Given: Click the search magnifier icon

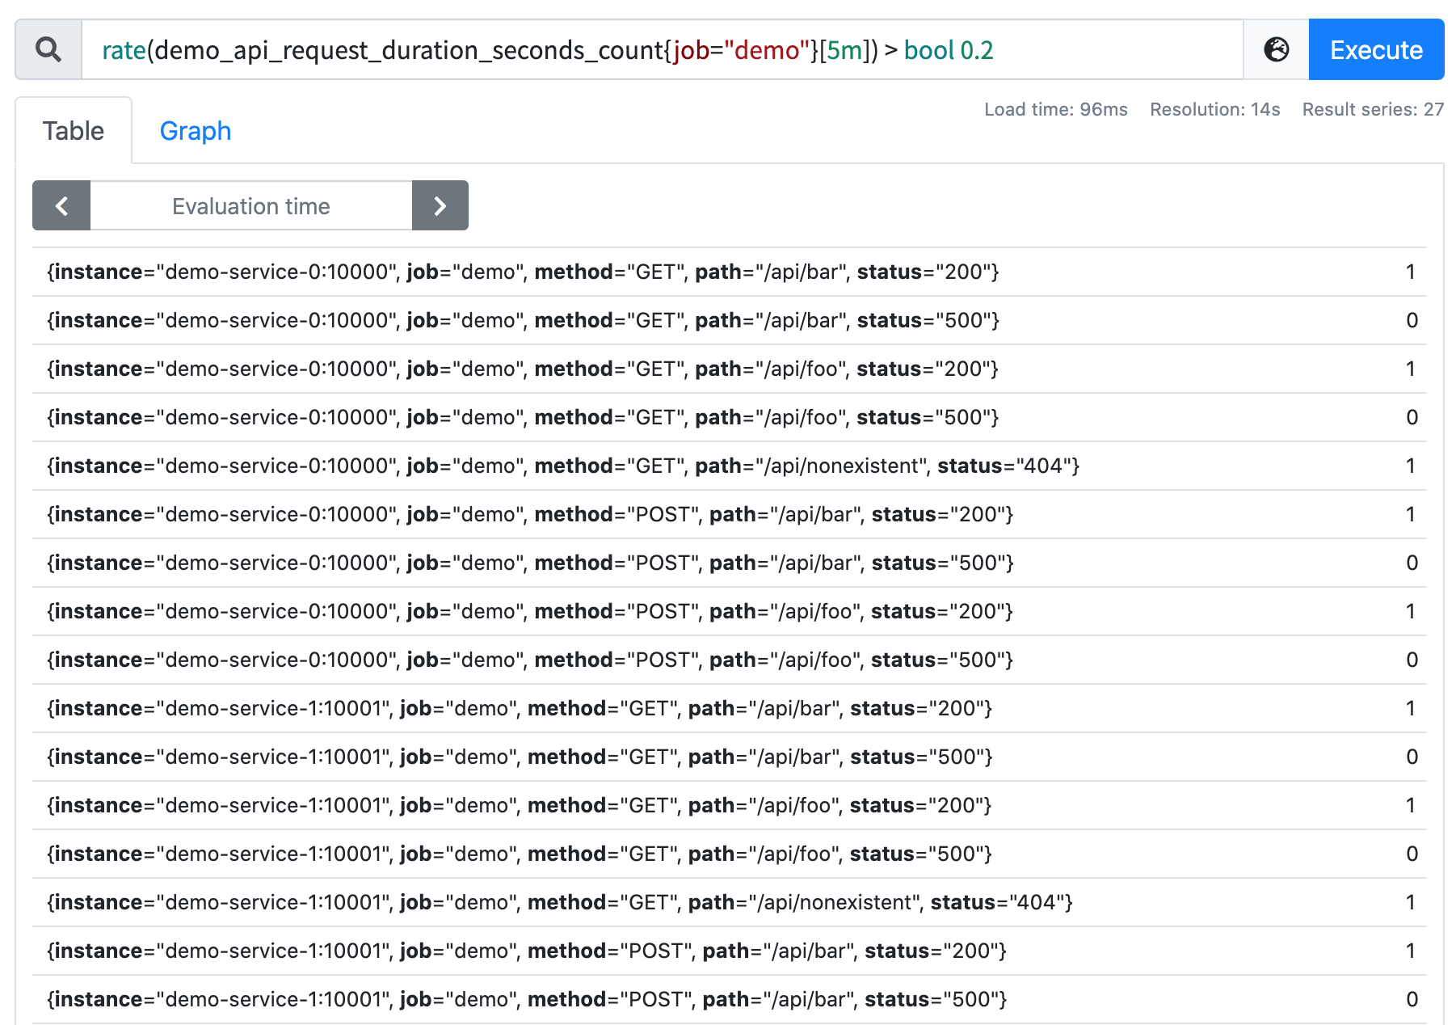Looking at the screenshot, I should (x=48, y=50).
